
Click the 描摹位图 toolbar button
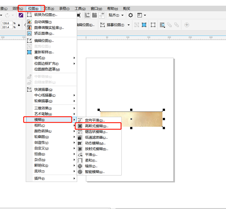[113, 25]
